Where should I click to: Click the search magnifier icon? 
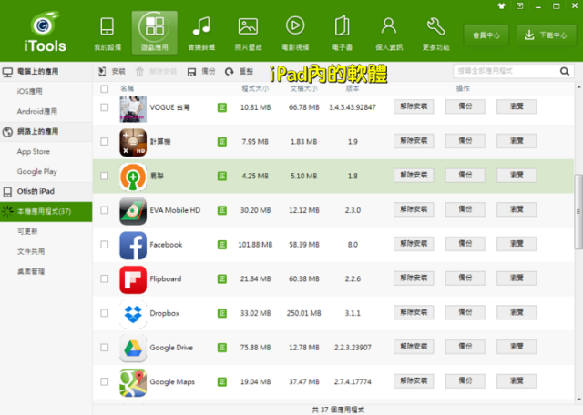click(565, 71)
